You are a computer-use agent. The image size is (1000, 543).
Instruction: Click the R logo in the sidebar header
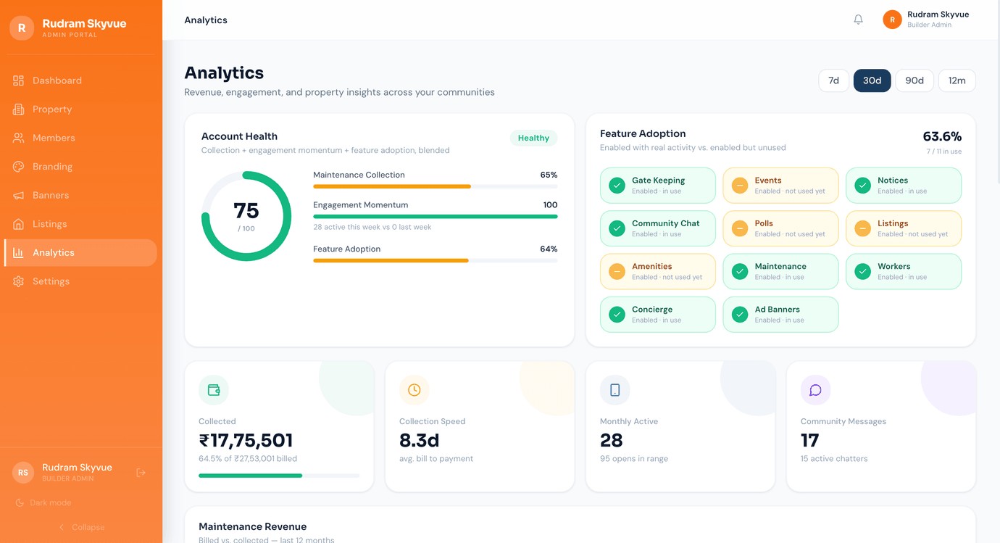pyautogui.click(x=22, y=28)
